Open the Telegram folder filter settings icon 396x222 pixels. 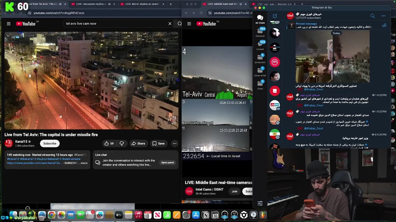(x=260, y=203)
